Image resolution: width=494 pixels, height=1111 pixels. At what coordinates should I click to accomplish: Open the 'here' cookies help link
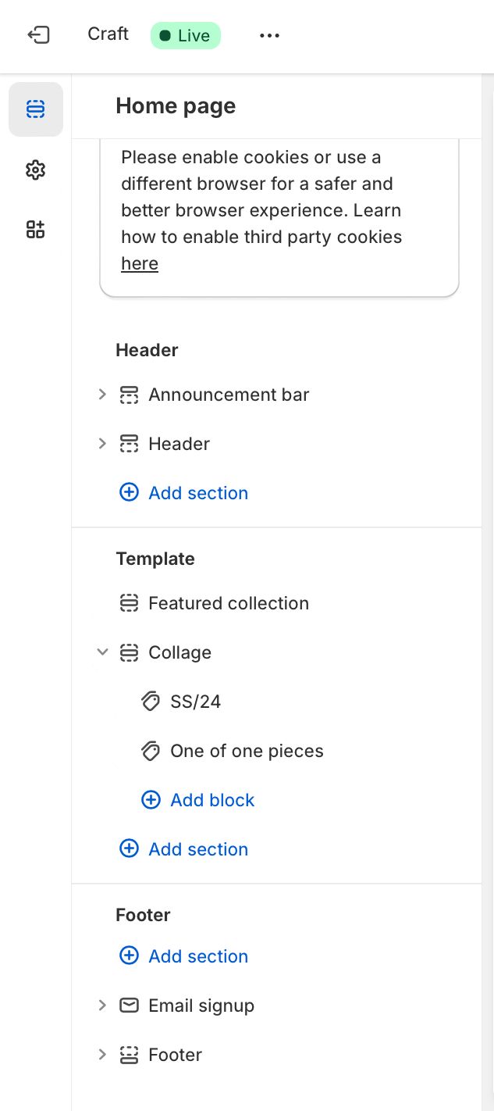(140, 264)
